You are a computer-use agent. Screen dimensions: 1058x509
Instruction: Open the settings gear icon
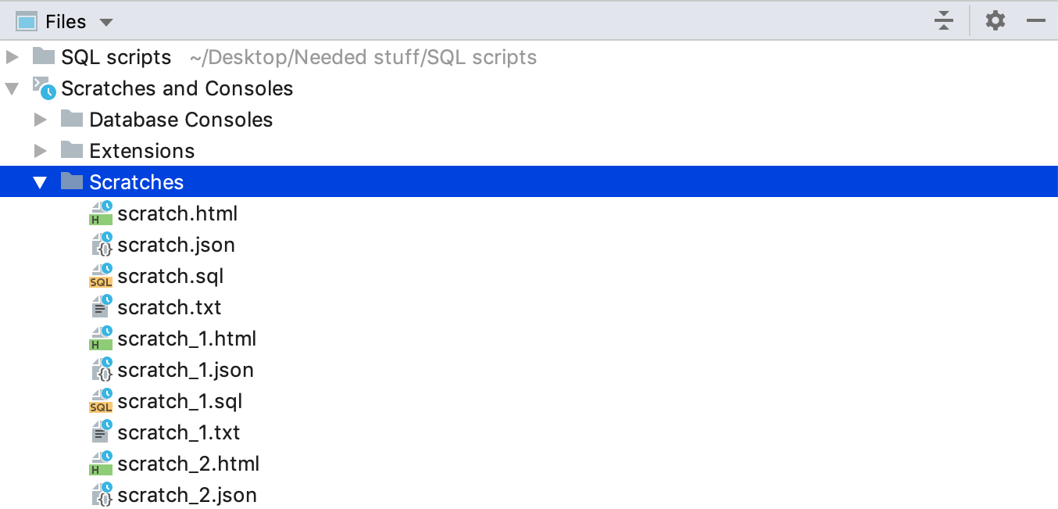995,21
